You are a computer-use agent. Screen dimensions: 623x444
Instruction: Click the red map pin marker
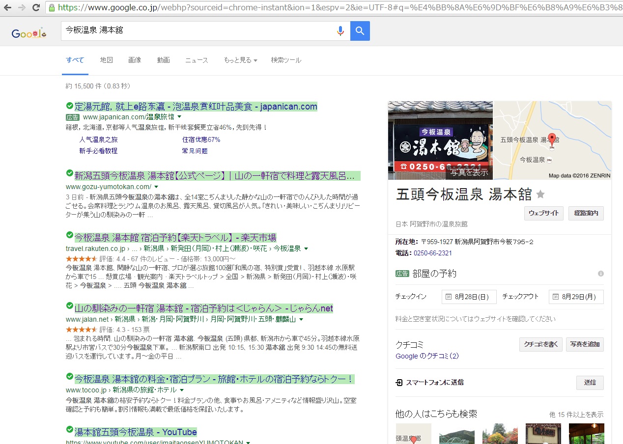click(x=552, y=139)
